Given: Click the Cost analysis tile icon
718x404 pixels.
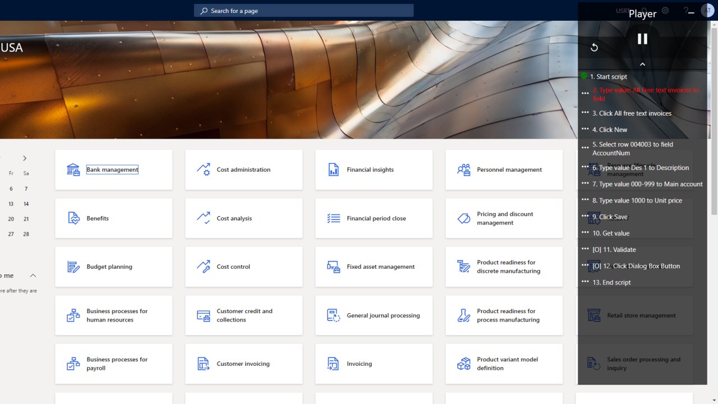Looking at the screenshot, I should pos(204,218).
